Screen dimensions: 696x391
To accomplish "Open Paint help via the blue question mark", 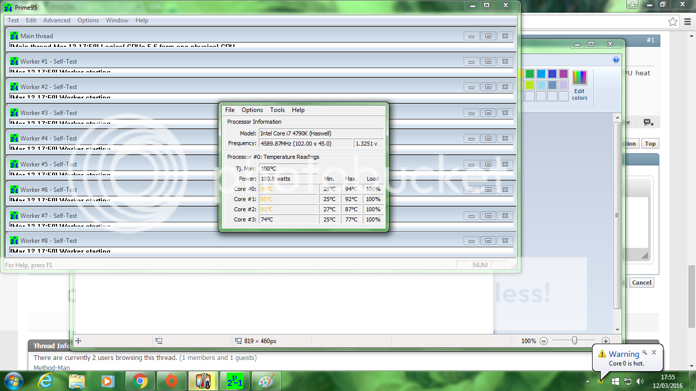I will (616, 60).
